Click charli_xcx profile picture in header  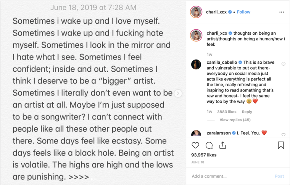click(196, 12)
